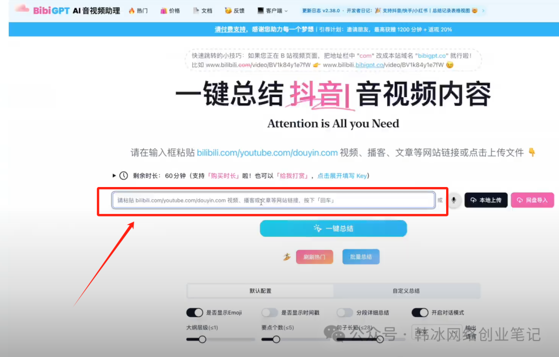Click the surfer emoji beside 刷刷热门
This screenshot has height=357, width=559.
[287, 257]
